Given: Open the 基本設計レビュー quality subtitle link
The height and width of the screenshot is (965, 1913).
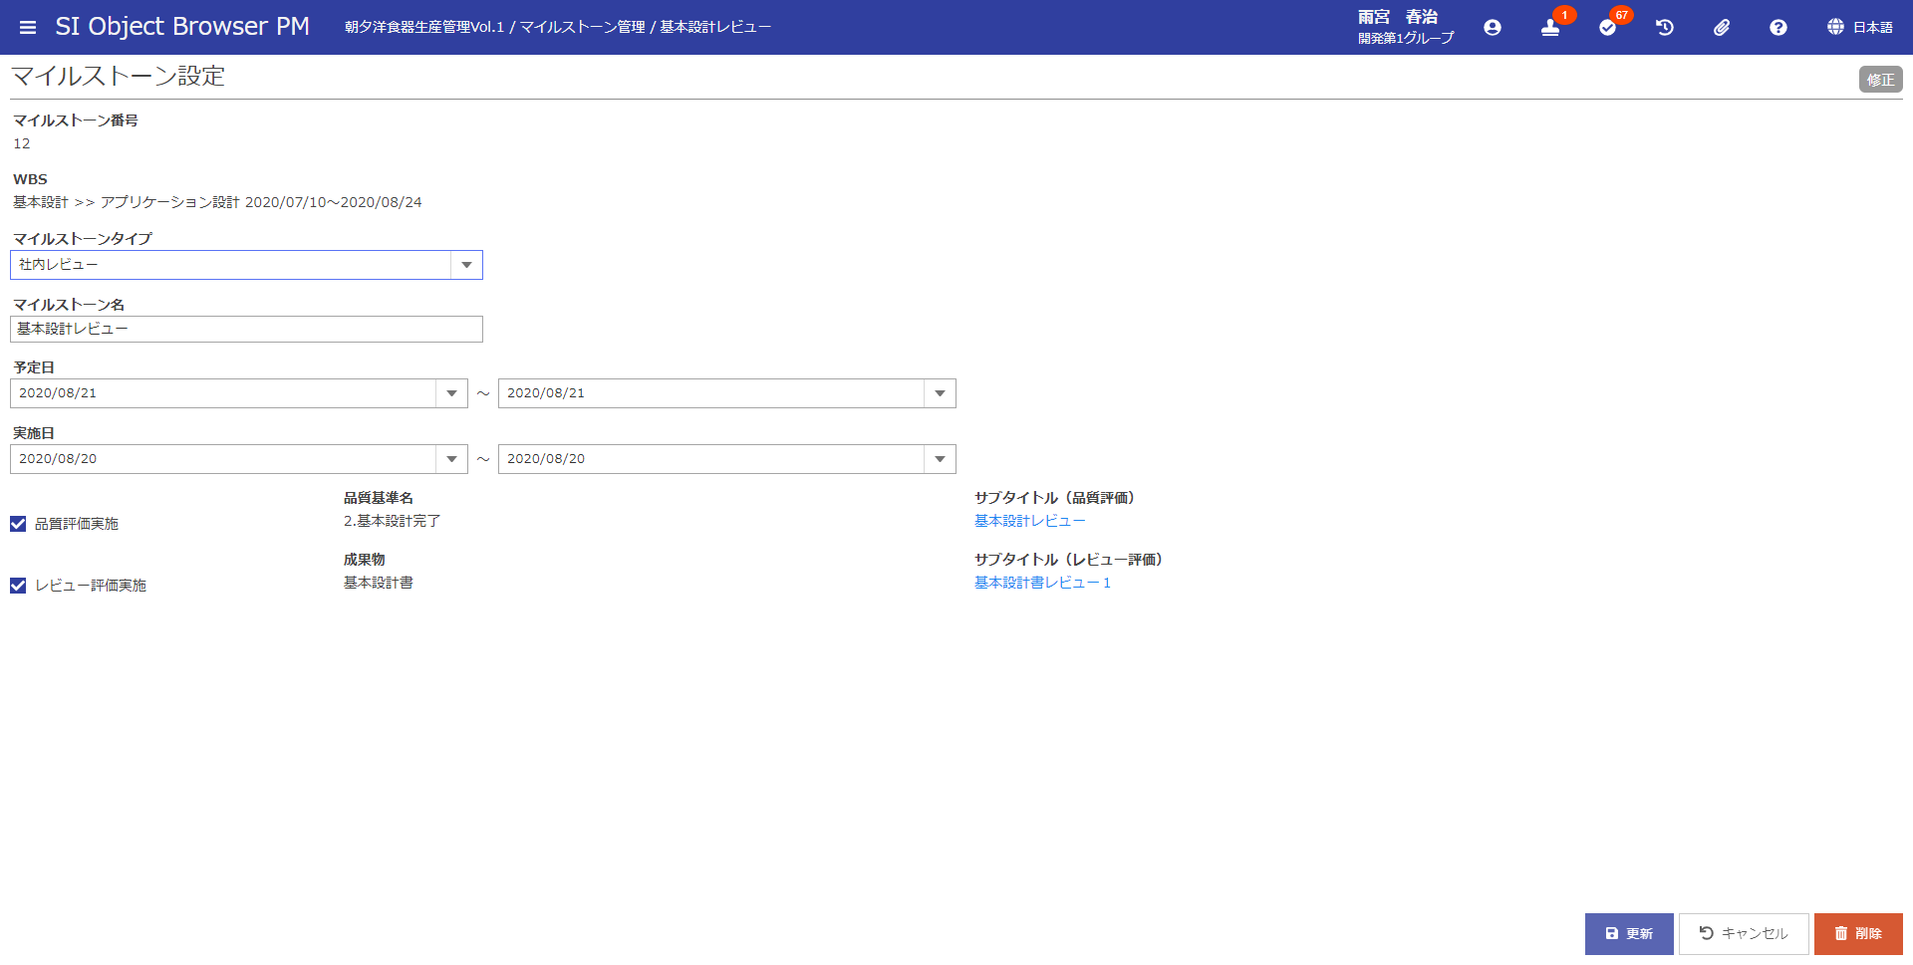Looking at the screenshot, I should (1030, 521).
